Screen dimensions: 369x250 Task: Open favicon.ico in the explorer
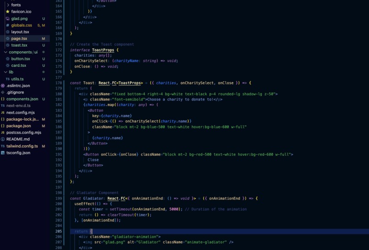click(21, 11)
